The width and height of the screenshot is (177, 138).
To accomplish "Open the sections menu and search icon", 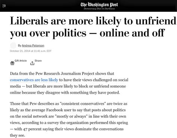I will [x=4, y=6].
